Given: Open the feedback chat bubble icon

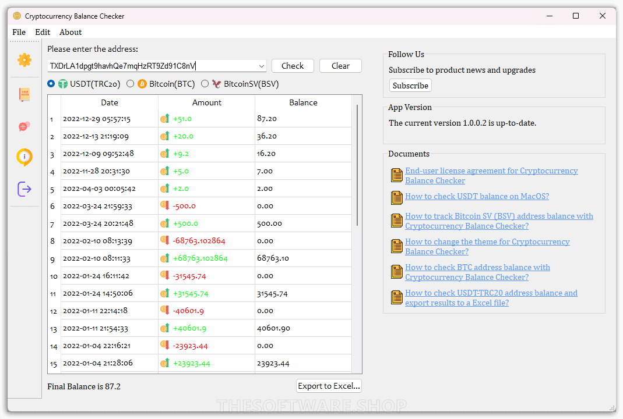Looking at the screenshot, I should [24, 127].
